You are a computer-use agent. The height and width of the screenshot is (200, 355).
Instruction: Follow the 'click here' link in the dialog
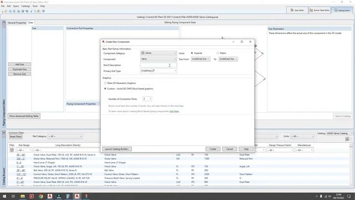click(174, 111)
